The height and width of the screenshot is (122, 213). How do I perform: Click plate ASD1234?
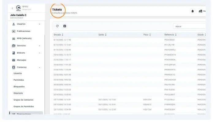pos(147,110)
